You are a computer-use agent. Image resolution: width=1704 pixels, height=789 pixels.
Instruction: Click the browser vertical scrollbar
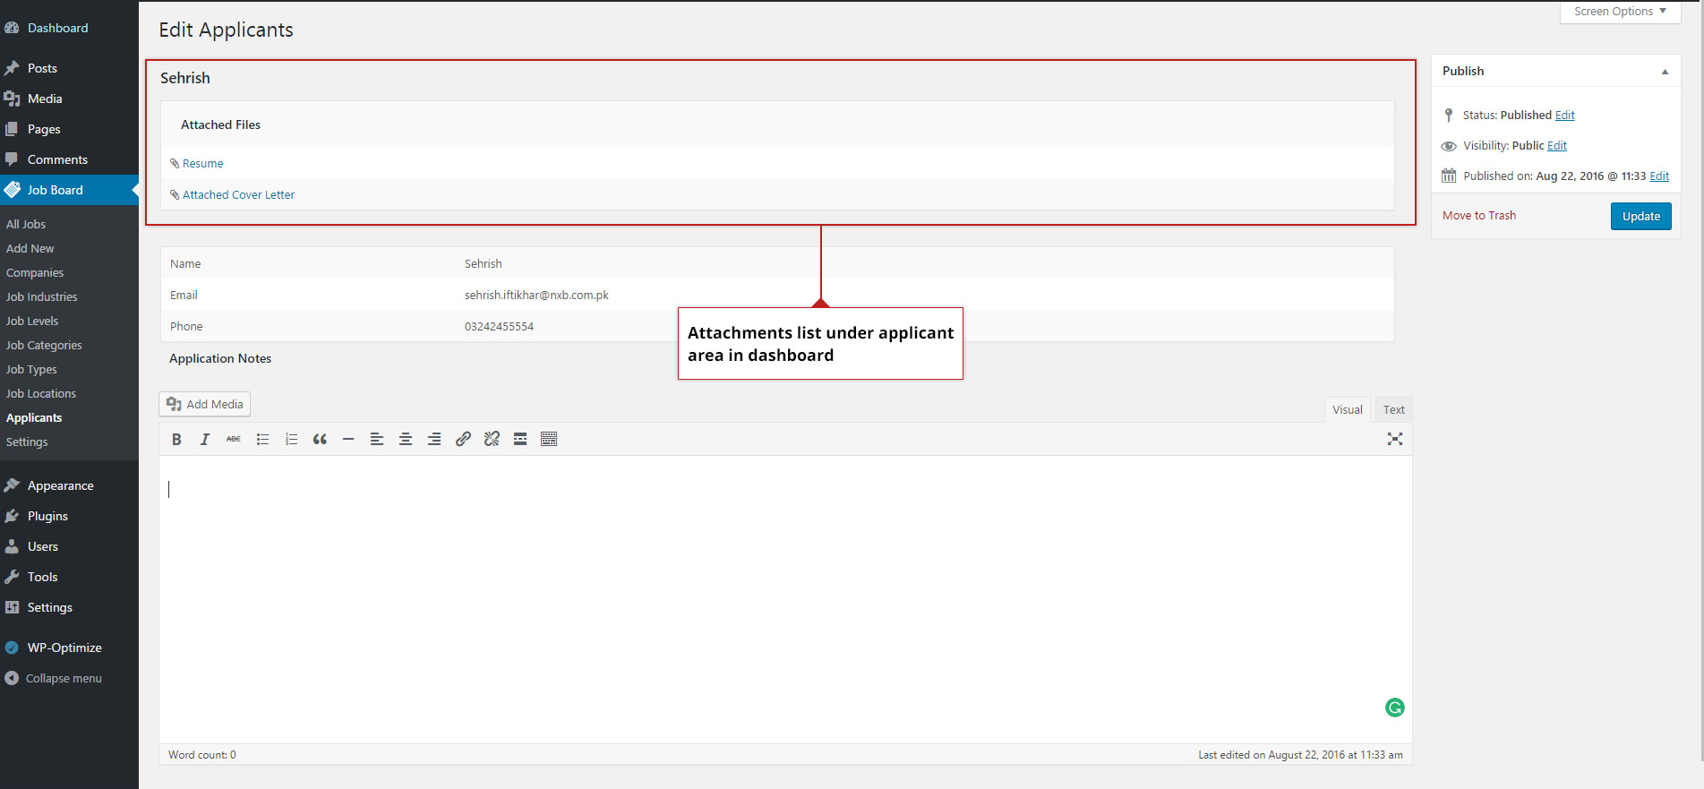[x=1700, y=381]
